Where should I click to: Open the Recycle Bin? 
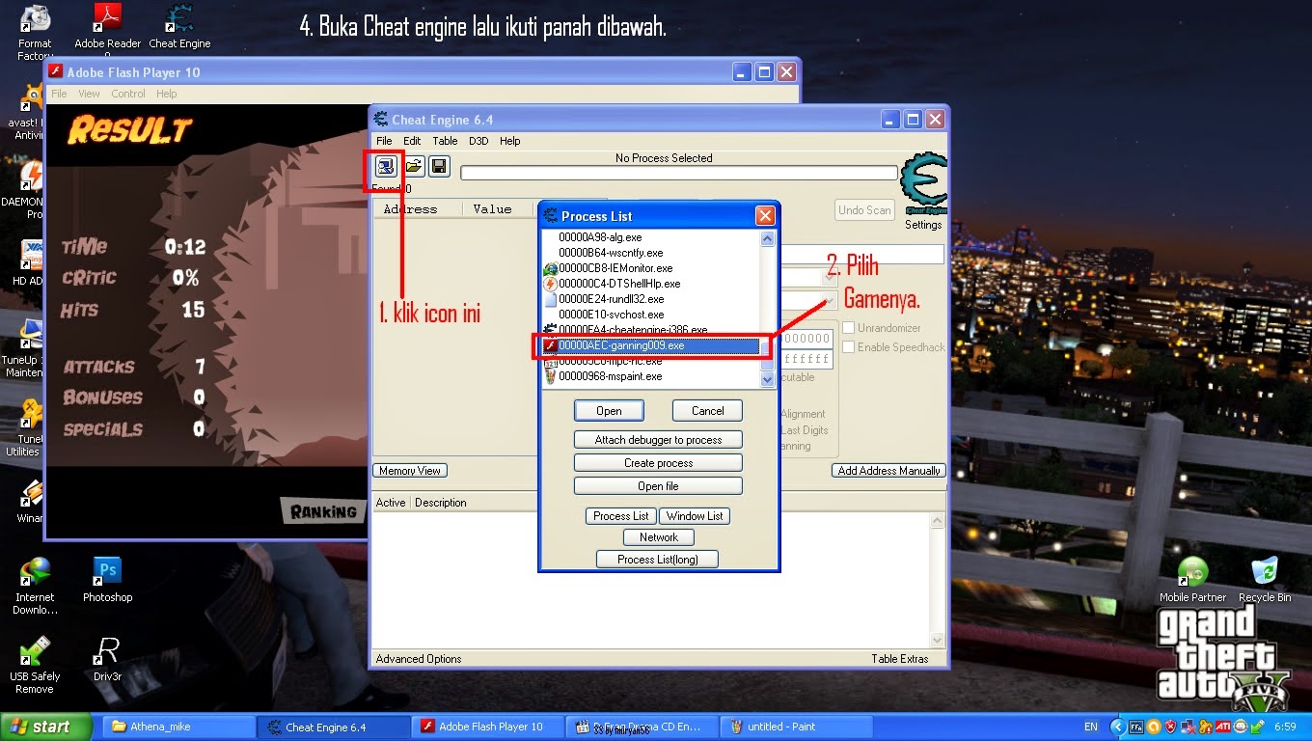pos(1264,579)
